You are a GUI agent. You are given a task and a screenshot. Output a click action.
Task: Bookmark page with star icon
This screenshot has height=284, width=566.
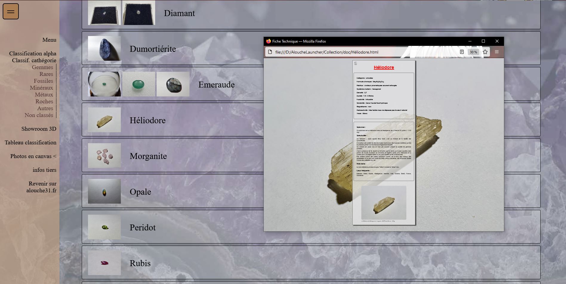tap(485, 52)
